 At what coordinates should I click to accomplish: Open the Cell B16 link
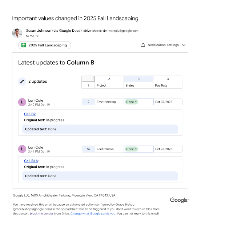click(31, 161)
